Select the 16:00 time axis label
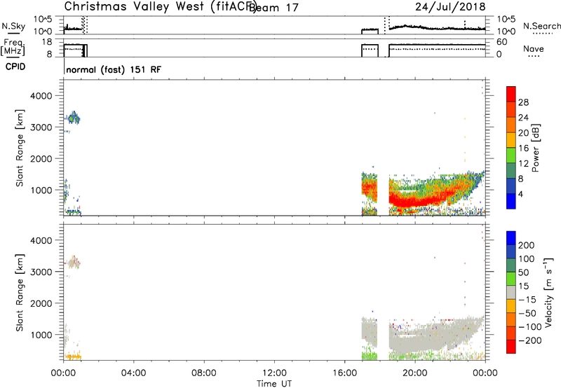 point(344,373)
